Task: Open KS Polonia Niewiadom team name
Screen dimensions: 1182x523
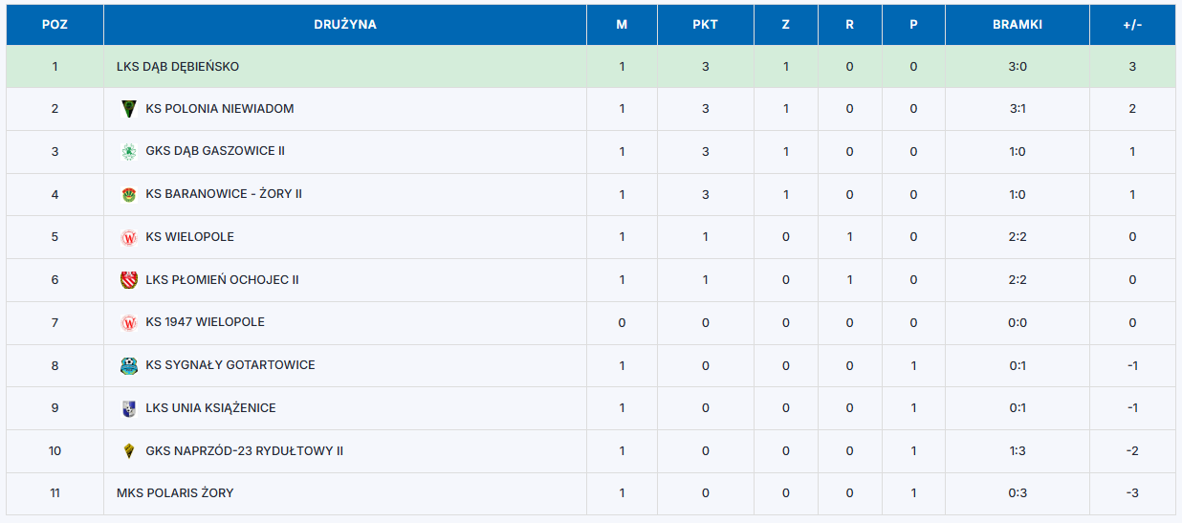Action: click(220, 109)
